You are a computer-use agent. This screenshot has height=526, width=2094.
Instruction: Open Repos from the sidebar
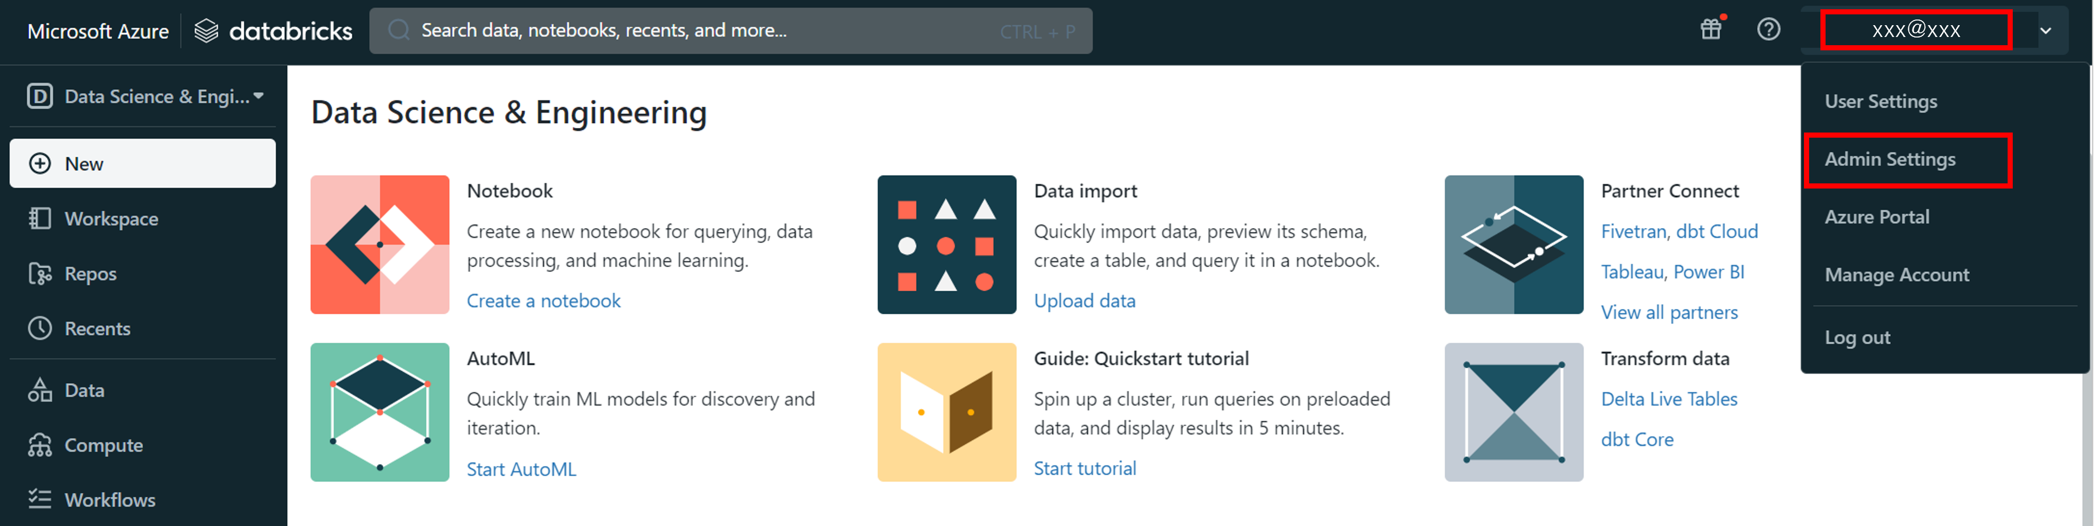(90, 274)
